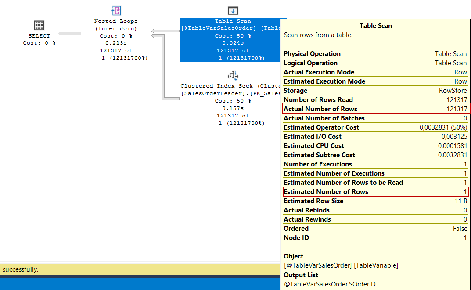Click the 'Physical Operation' tooltip row
471x290 pixels.
(x=375, y=54)
